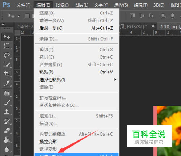The height and width of the screenshot is (156, 181).
Task: Click 剪切(T) menu entry
Action: 76,50
